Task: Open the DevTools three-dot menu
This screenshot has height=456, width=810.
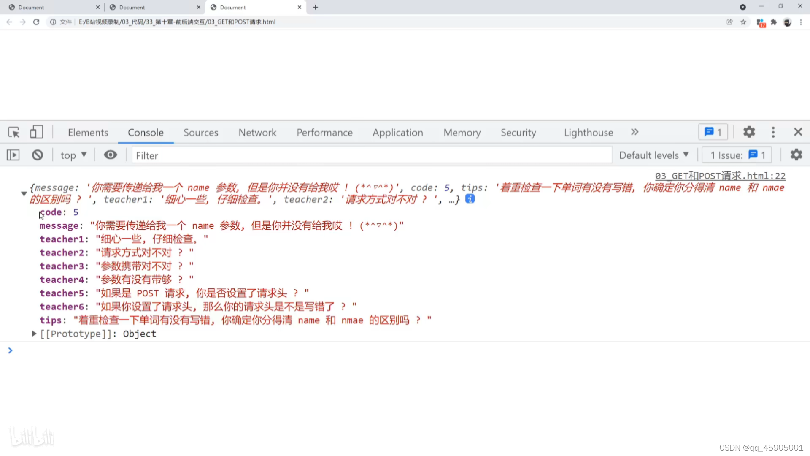Action: (773, 132)
